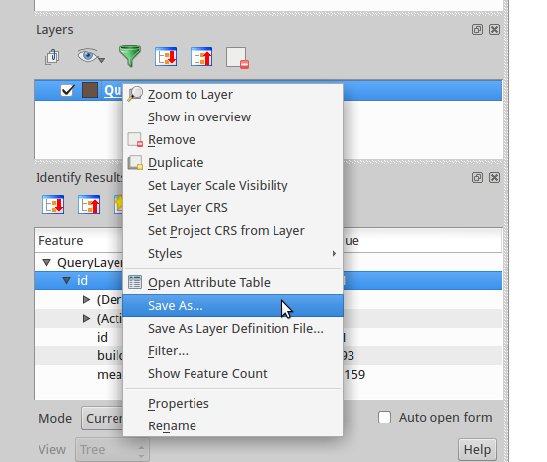Click the brown layer color swatch
The height and width of the screenshot is (462, 547).
(90, 90)
